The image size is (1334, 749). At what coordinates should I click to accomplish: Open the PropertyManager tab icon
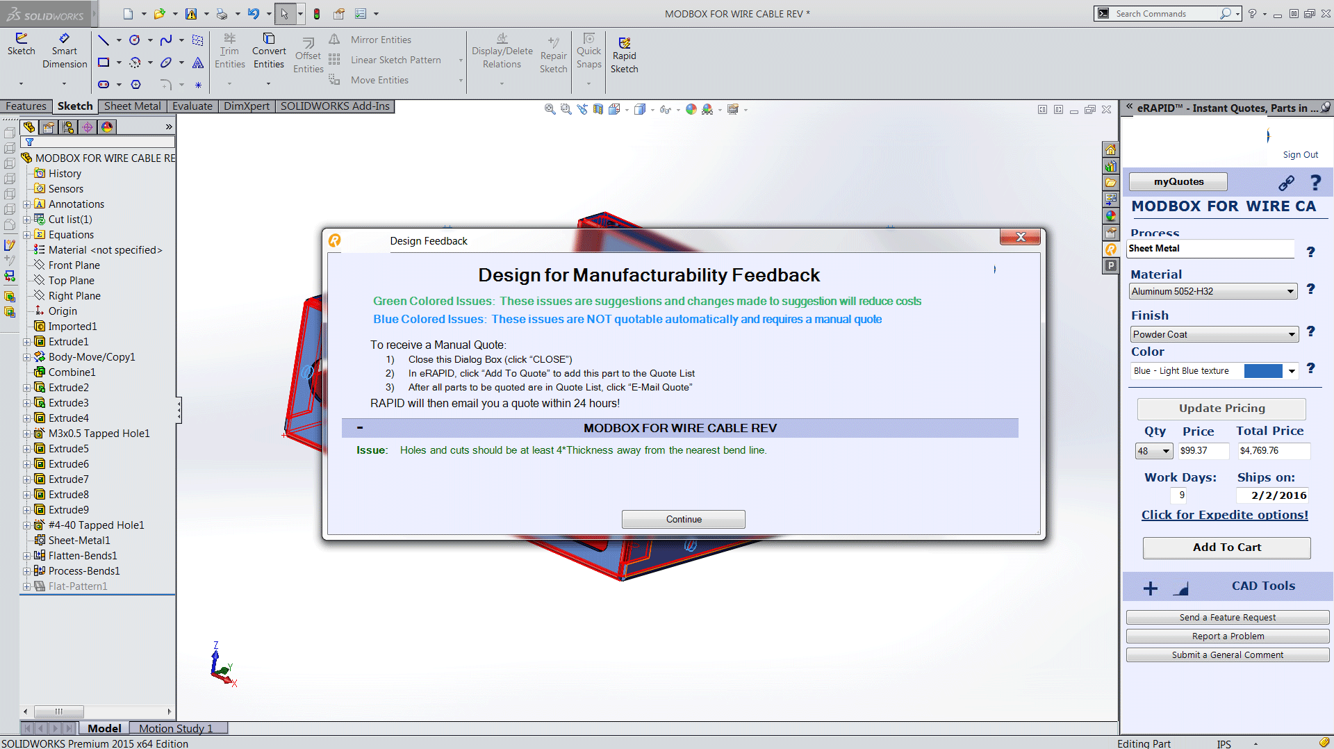(x=49, y=127)
